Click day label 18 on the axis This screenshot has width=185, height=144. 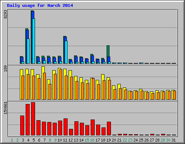[x=103, y=140]
